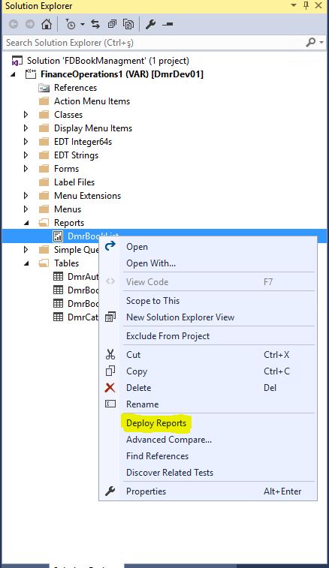This screenshot has height=568, width=329.
Task: Open Properties via the wrench toolbar icon
Action: [x=150, y=24]
